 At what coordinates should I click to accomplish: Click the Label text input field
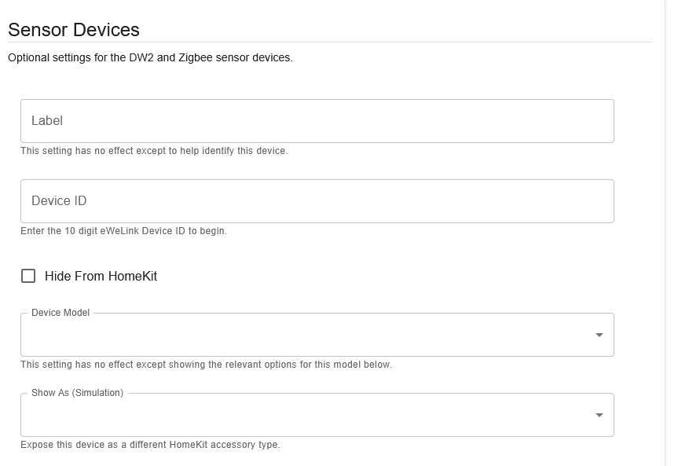pyautogui.click(x=317, y=121)
